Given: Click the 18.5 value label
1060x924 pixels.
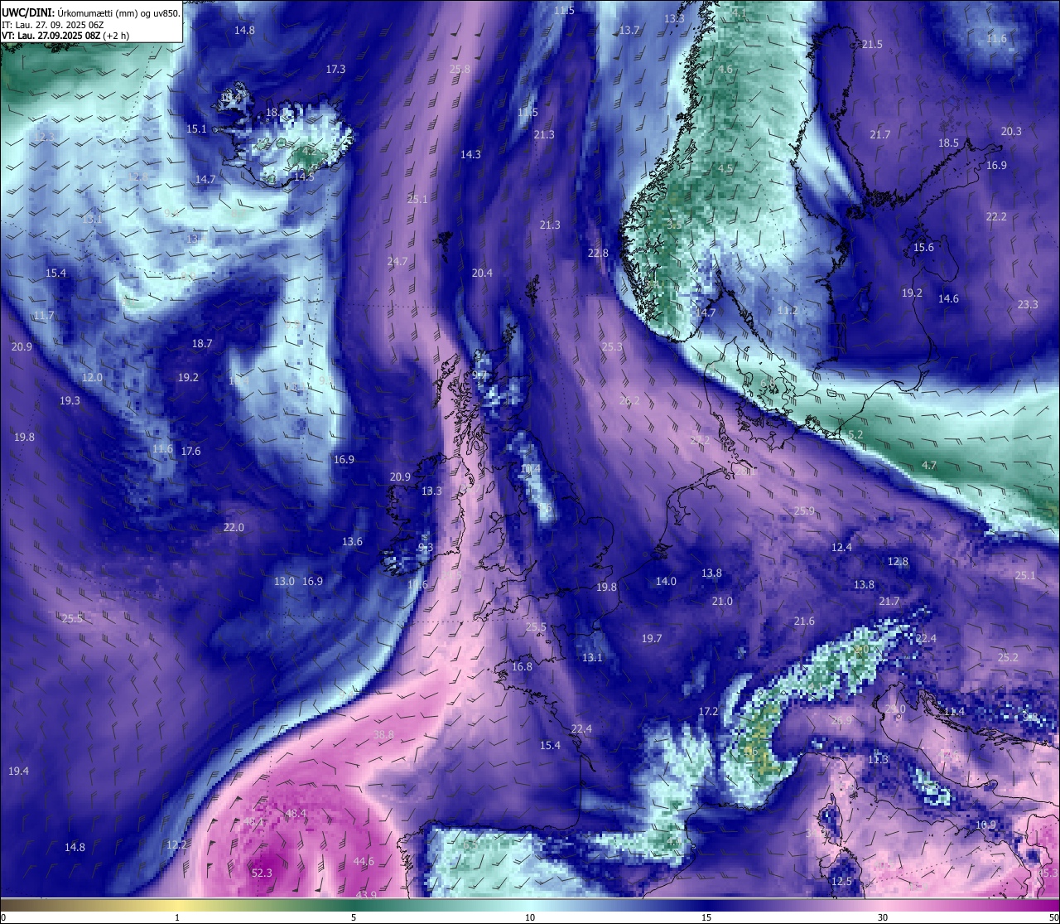Looking at the screenshot, I should [948, 143].
